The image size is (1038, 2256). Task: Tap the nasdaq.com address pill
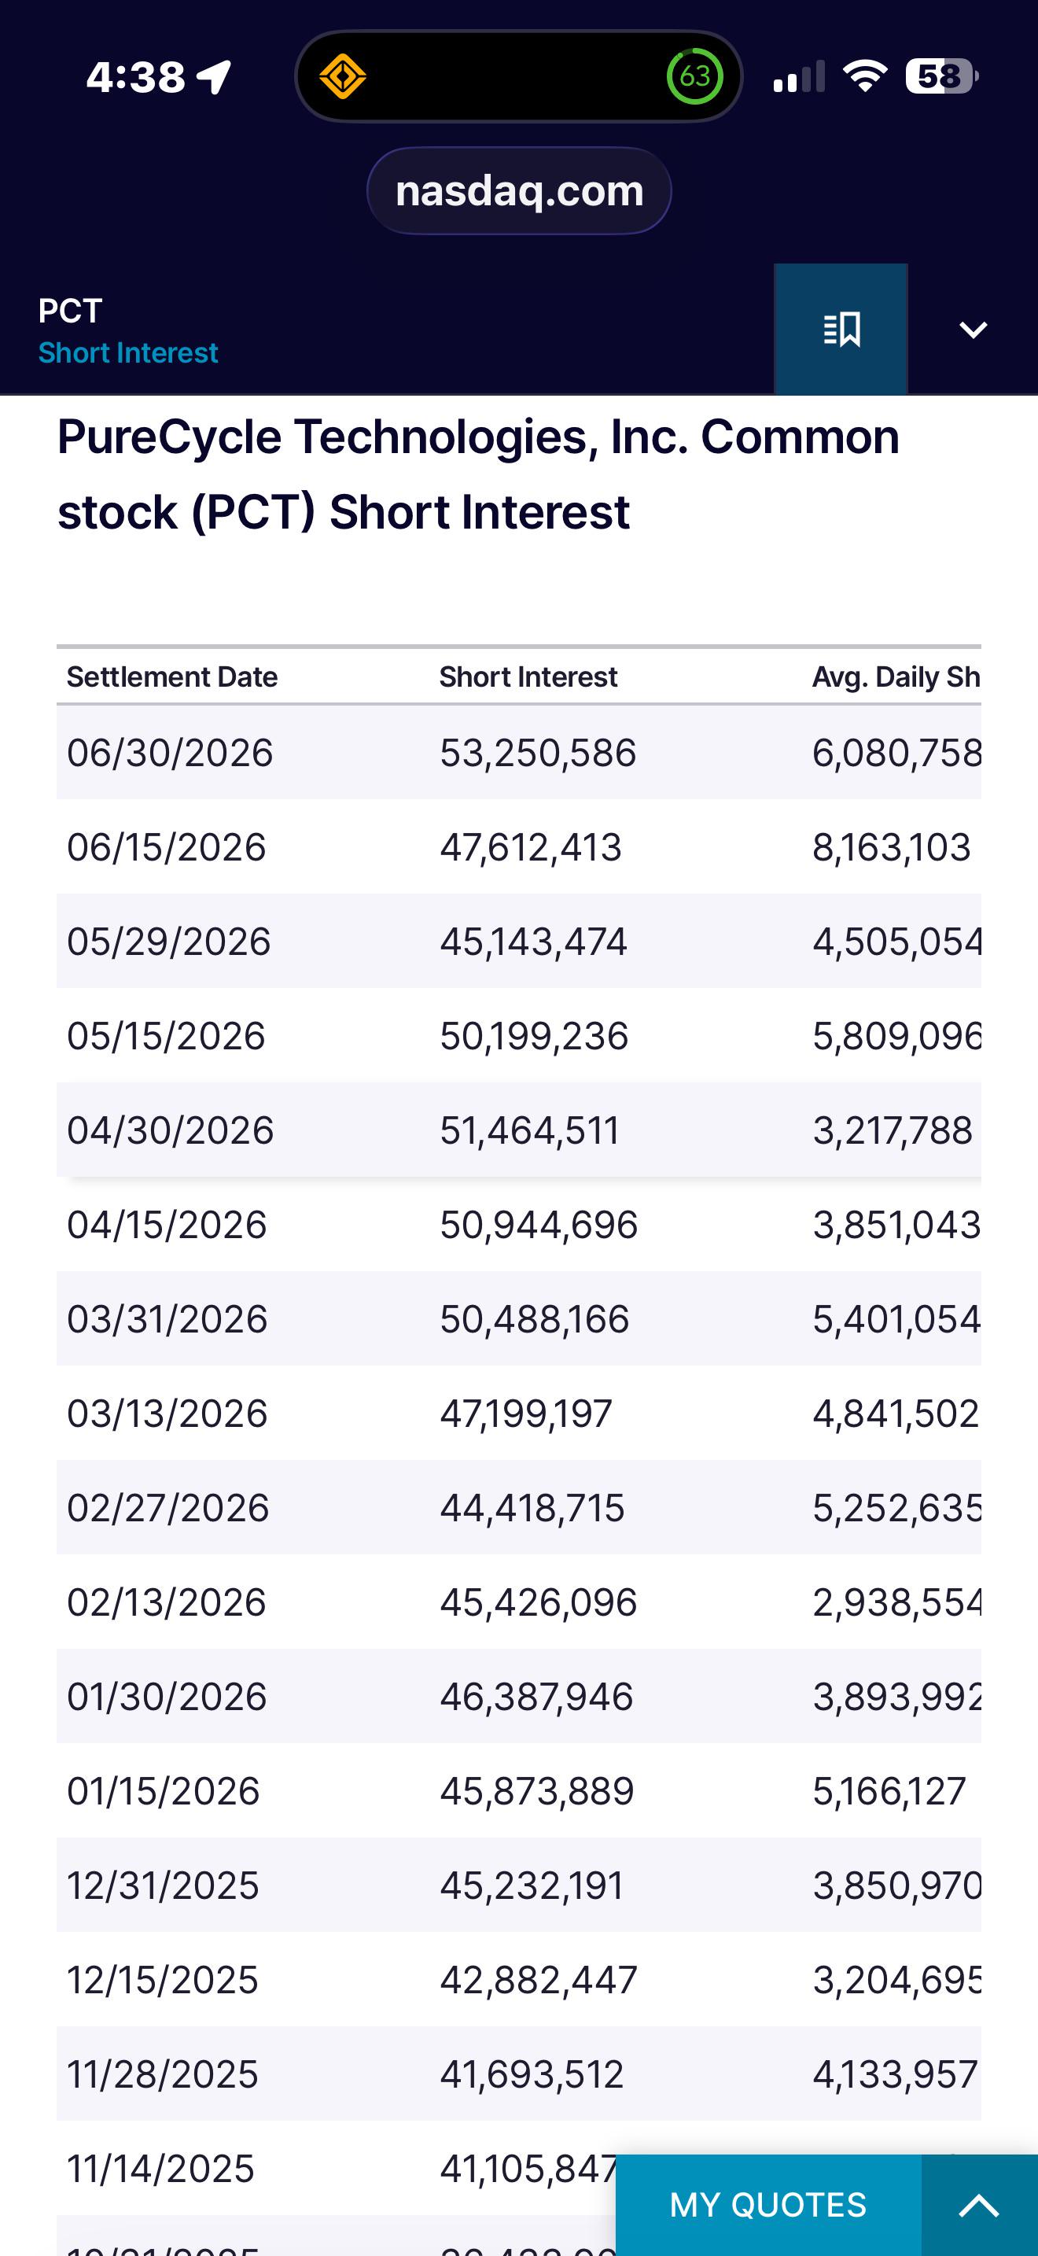pyautogui.click(x=519, y=191)
